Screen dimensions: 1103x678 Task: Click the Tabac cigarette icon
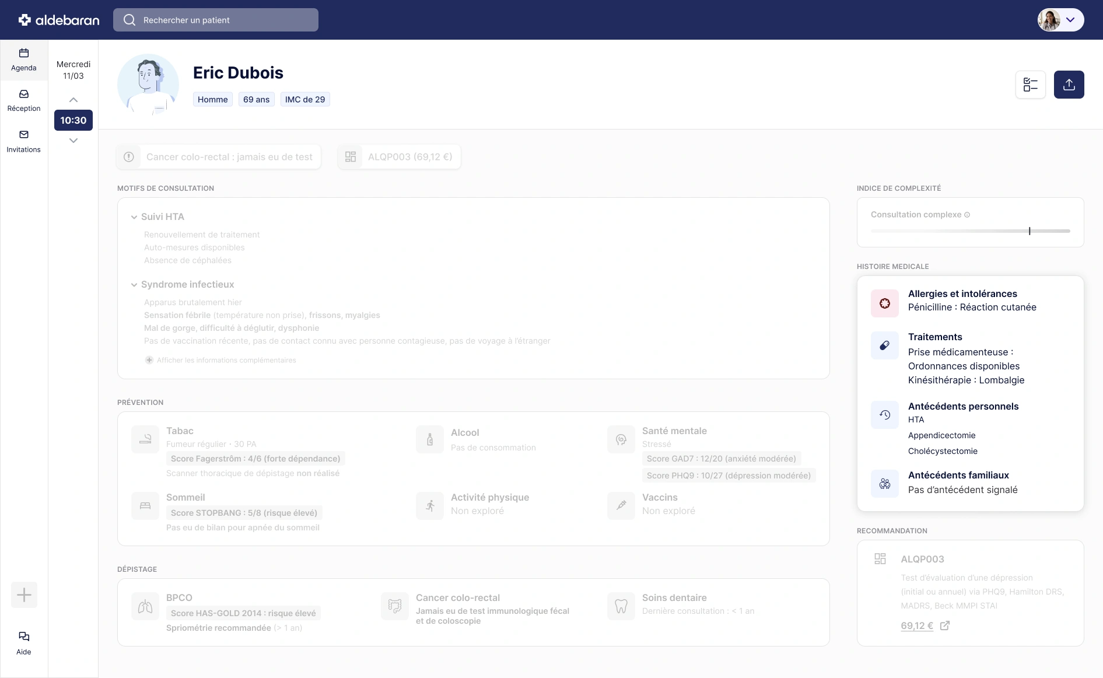pos(145,439)
